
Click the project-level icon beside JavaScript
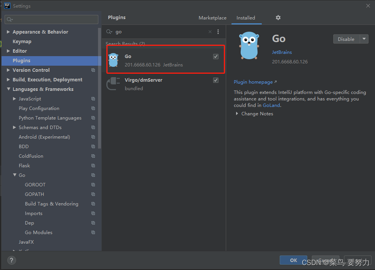pyautogui.click(x=93, y=99)
